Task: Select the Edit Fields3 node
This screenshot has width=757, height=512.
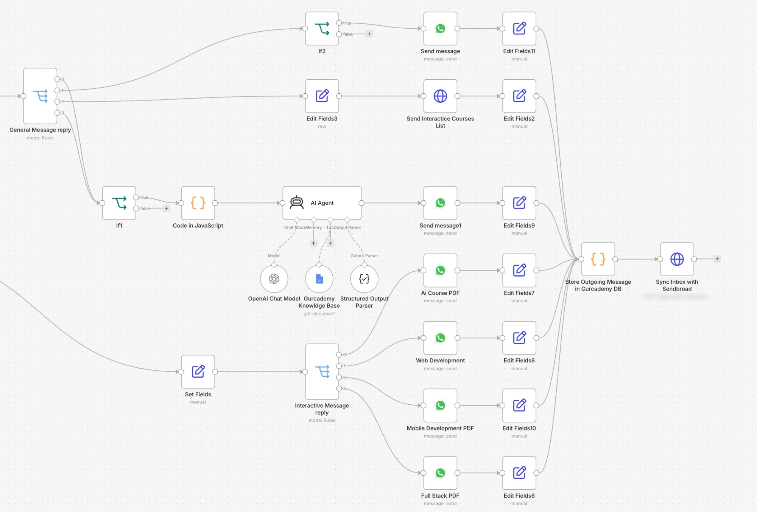Action: pyautogui.click(x=322, y=96)
